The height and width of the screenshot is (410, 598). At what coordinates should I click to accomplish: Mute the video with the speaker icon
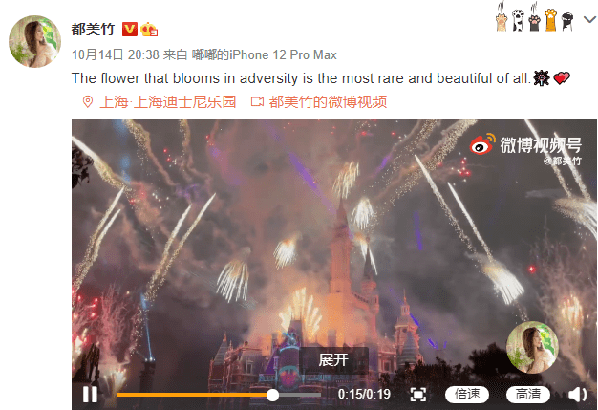click(577, 395)
